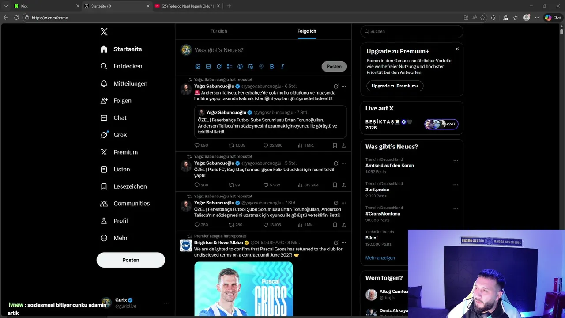Bookmark the Felix Uduokhai post
The width and height of the screenshot is (565, 318).
click(335, 185)
